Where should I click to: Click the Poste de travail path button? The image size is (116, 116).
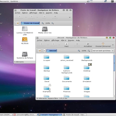[x=30, y=23]
